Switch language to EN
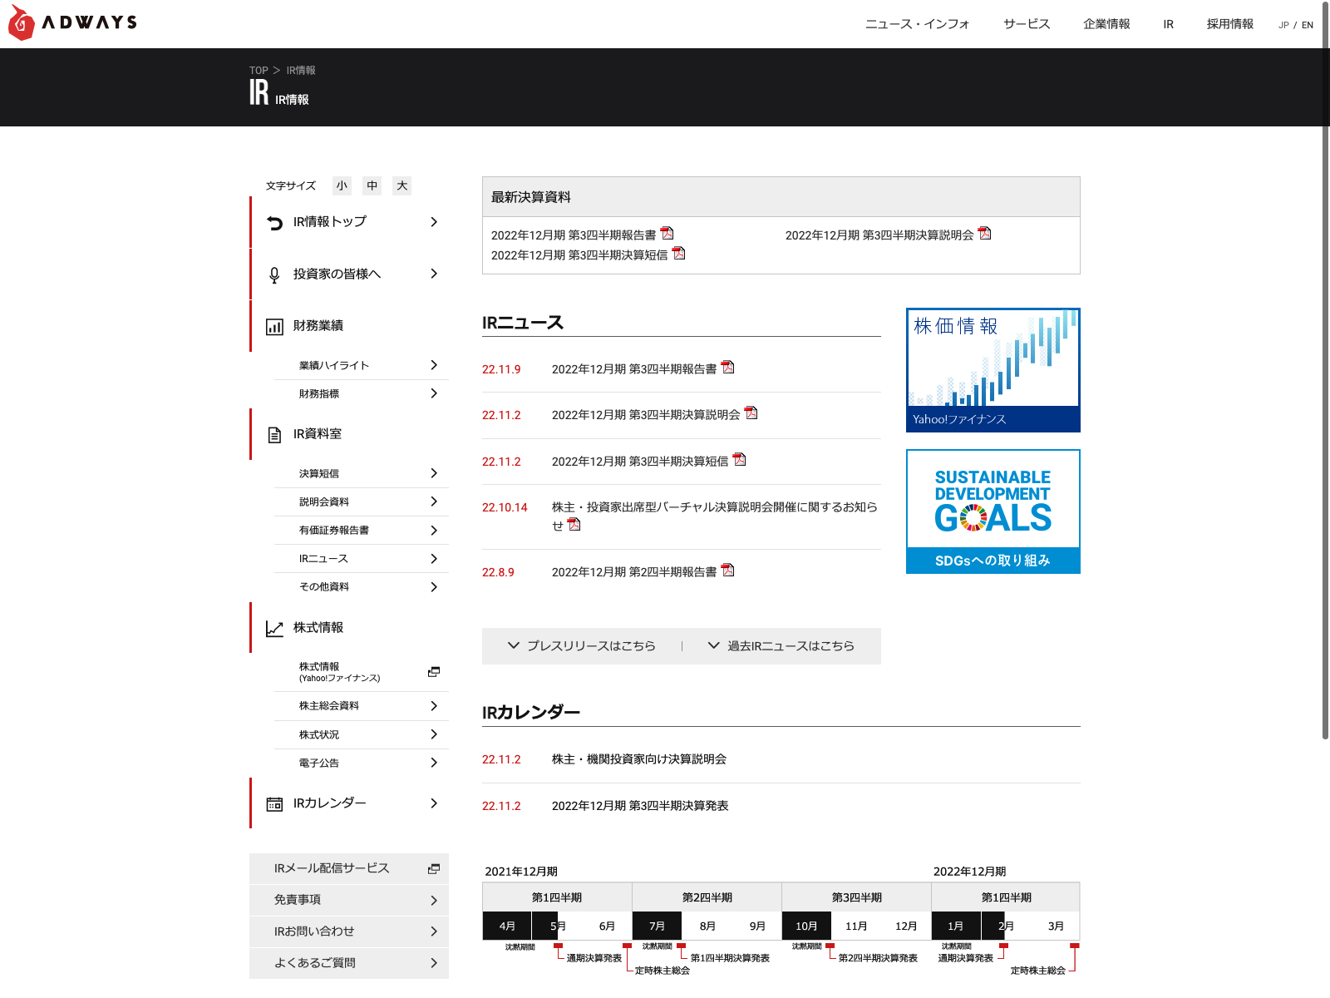The width and height of the screenshot is (1330, 998). click(1308, 25)
